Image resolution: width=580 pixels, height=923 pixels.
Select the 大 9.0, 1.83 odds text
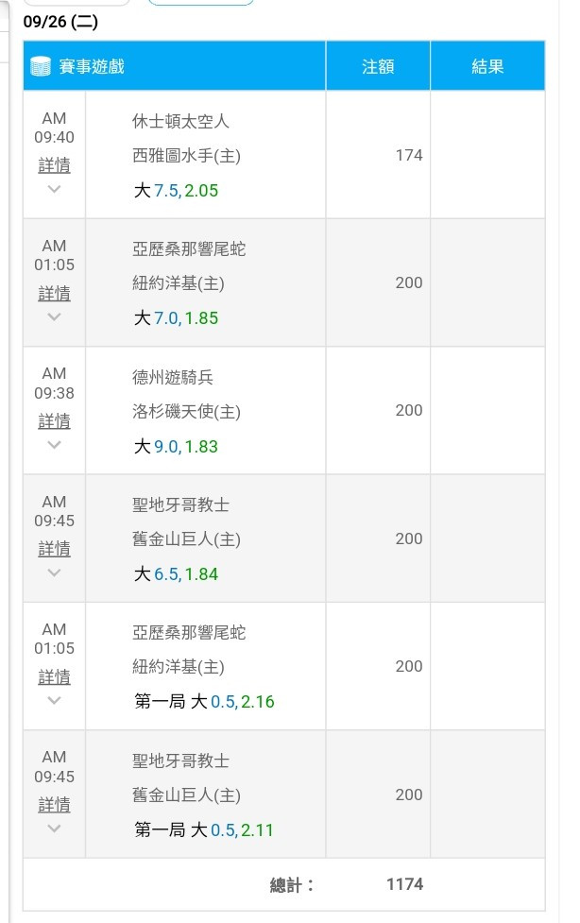click(176, 447)
